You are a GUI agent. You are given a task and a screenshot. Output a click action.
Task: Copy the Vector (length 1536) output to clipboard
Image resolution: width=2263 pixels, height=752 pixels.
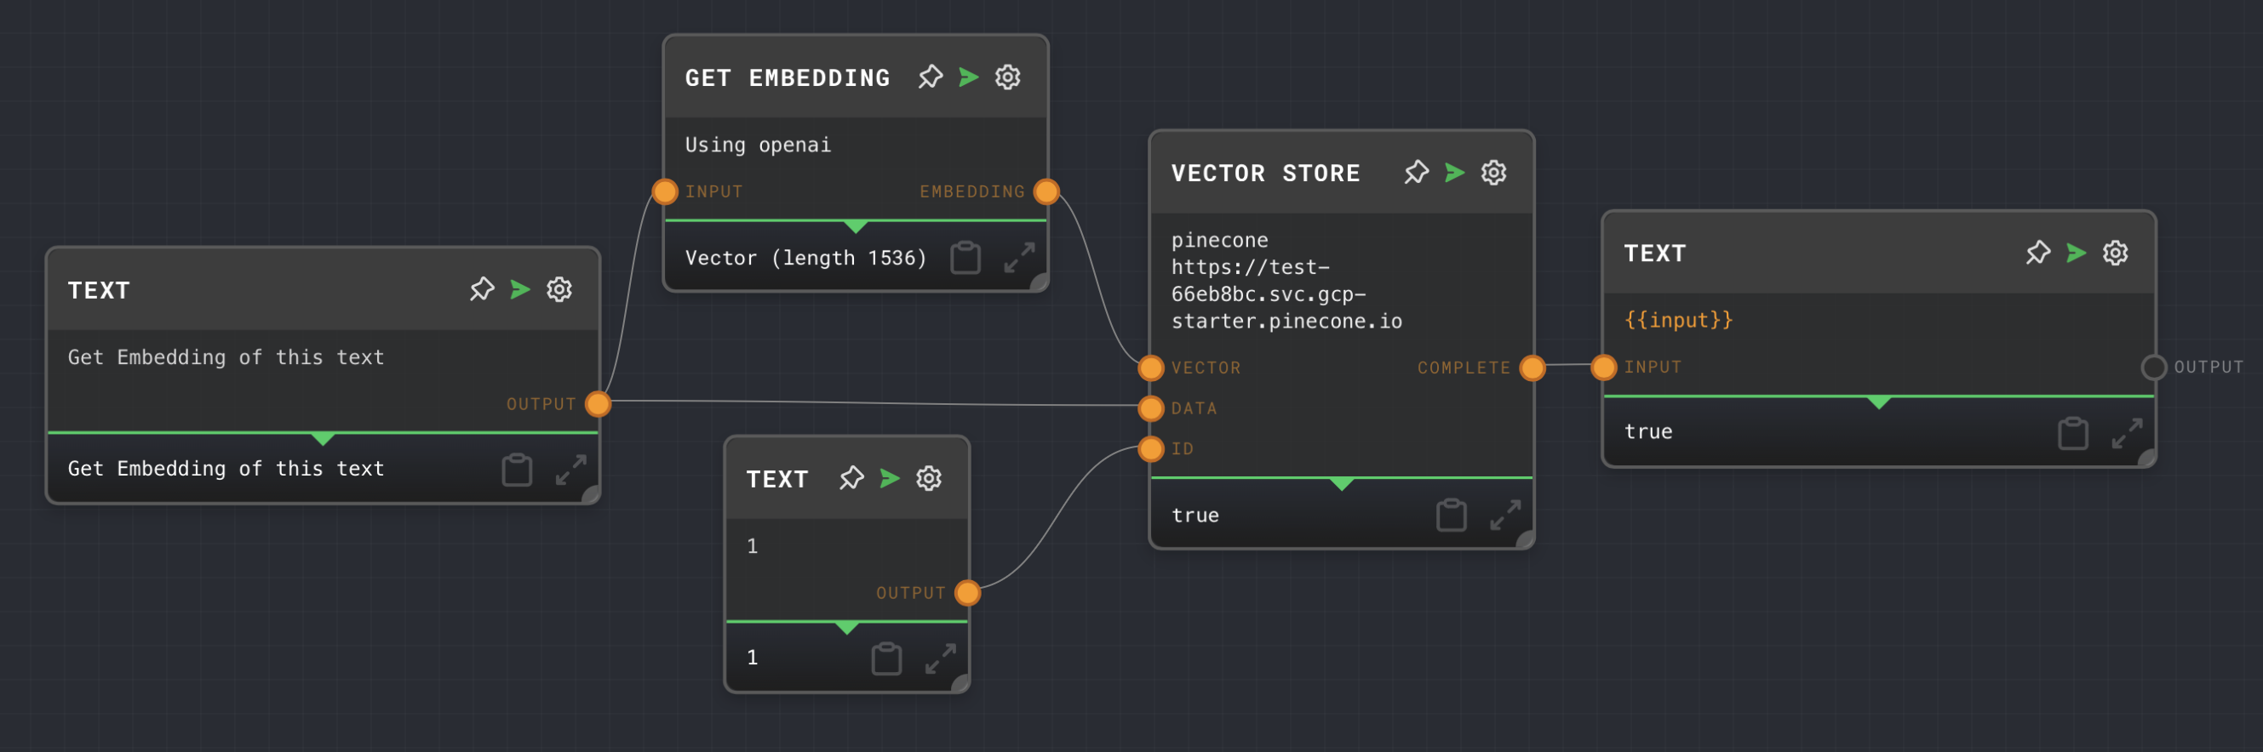[x=965, y=258]
